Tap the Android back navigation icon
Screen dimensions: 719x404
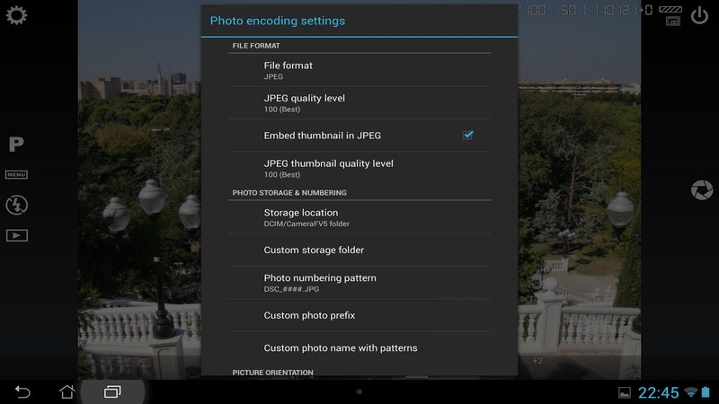coord(22,391)
